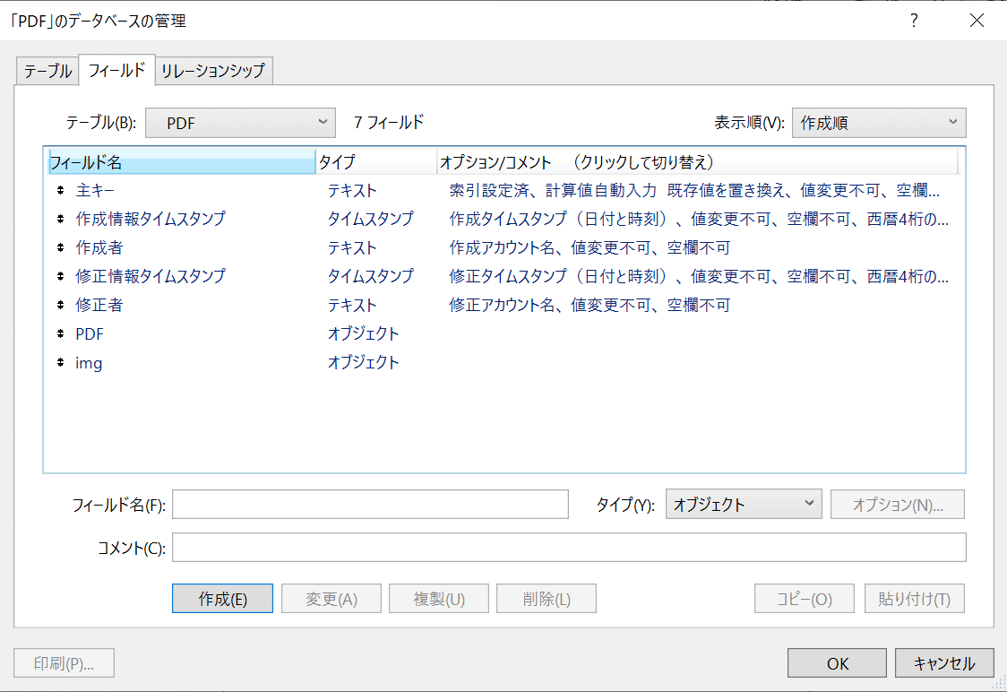Click the reorder arrow beside 作成者 field
Screen dimensions: 1007x692
pos(60,247)
